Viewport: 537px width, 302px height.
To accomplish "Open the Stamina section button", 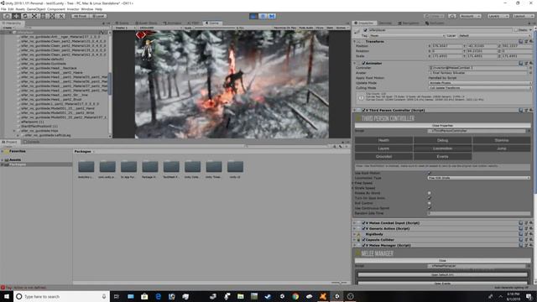I will 502,140.
